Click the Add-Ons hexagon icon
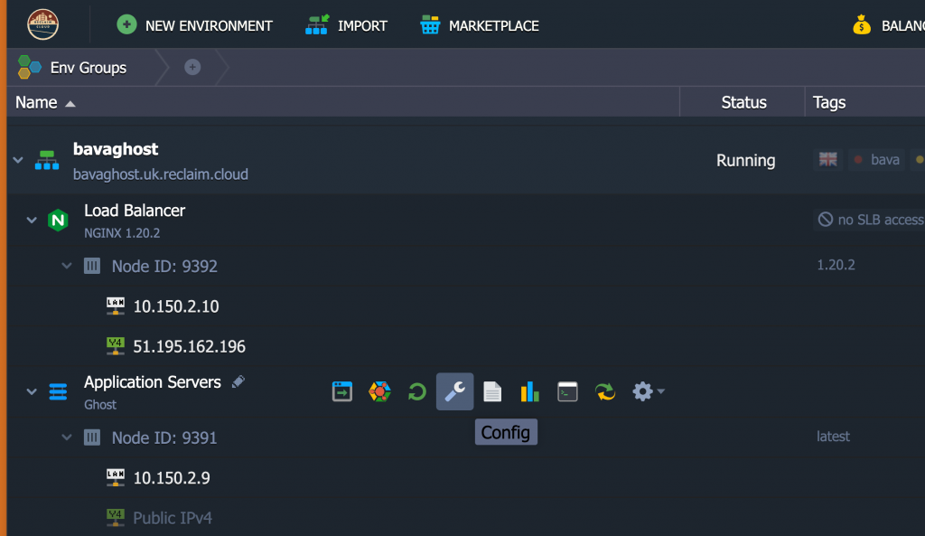925x536 pixels. pos(379,391)
